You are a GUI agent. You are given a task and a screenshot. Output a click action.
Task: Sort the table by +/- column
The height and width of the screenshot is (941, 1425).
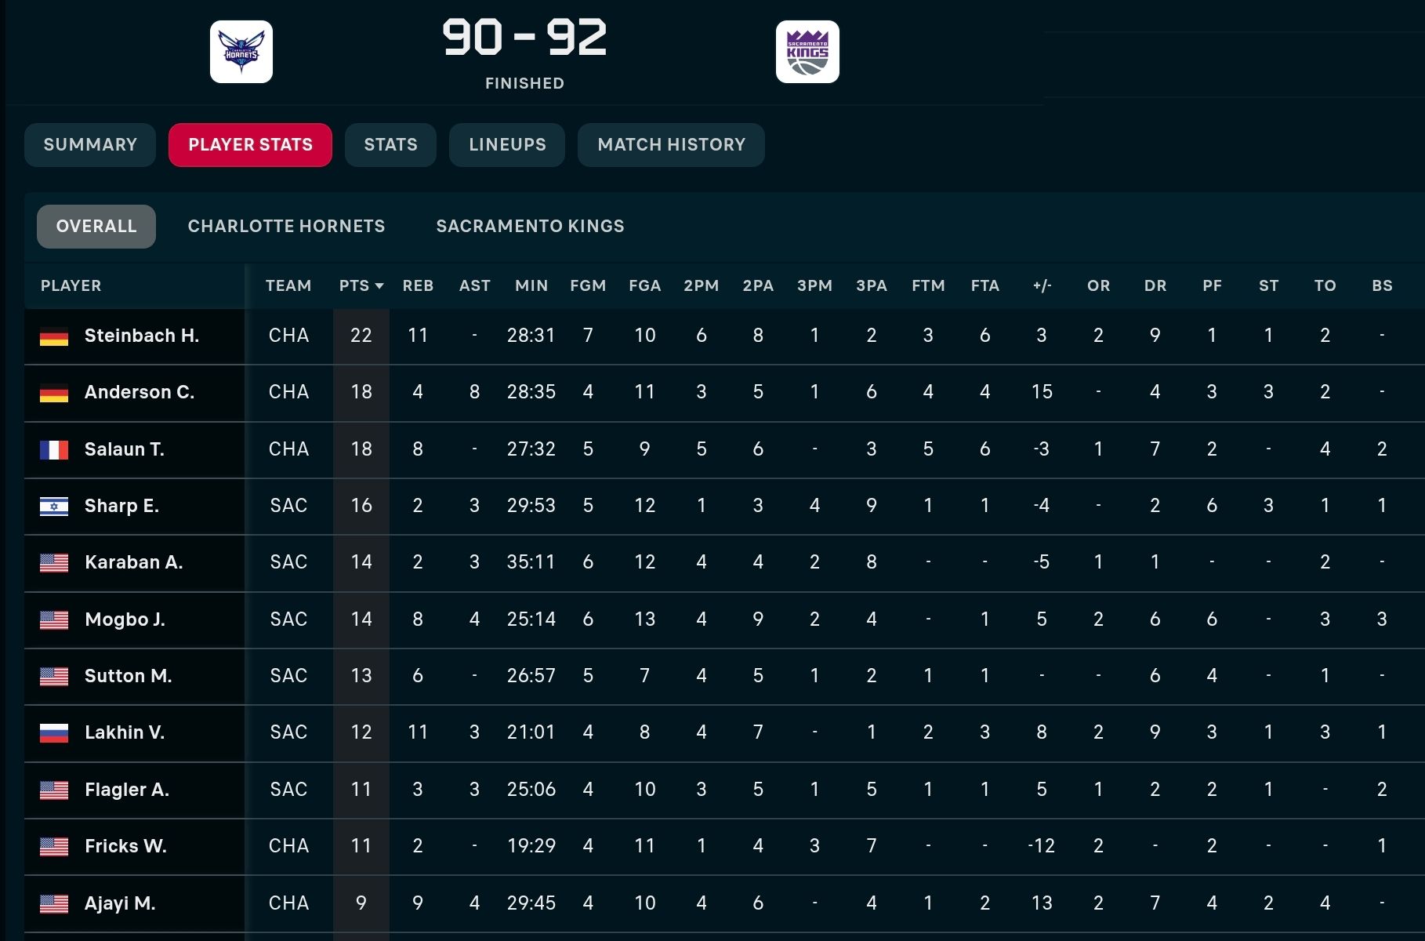tap(1042, 285)
